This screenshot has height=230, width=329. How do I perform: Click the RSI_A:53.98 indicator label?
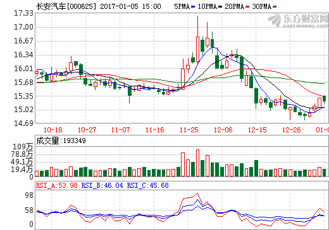coord(57,185)
